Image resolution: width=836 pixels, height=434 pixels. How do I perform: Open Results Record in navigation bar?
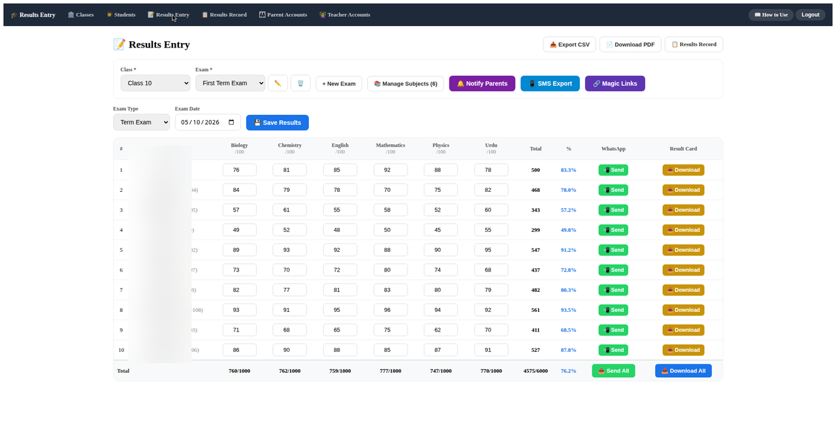click(x=224, y=14)
